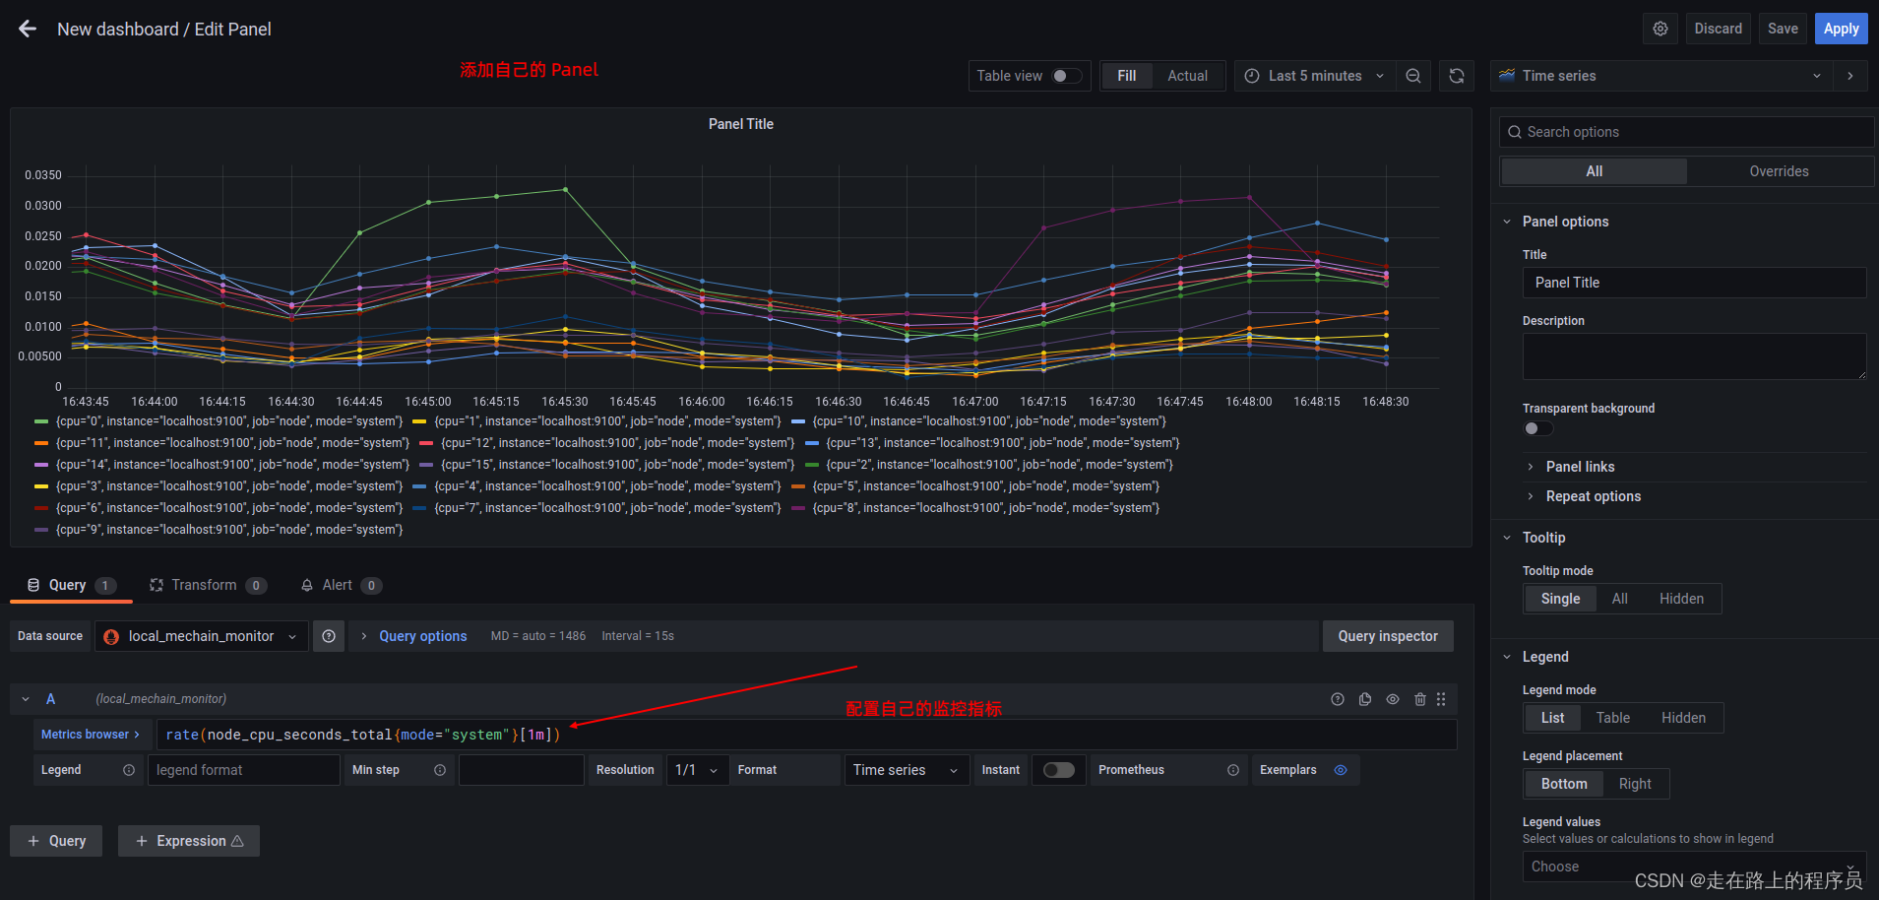This screenshot has height=900, width=1879.
Task: Open the Last 5 minutes time range dropdown
Action: click(1314, 75)
